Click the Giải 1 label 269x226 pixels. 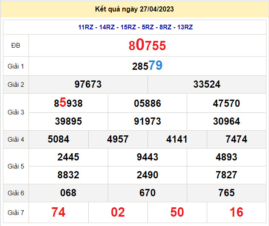point(16,66)
